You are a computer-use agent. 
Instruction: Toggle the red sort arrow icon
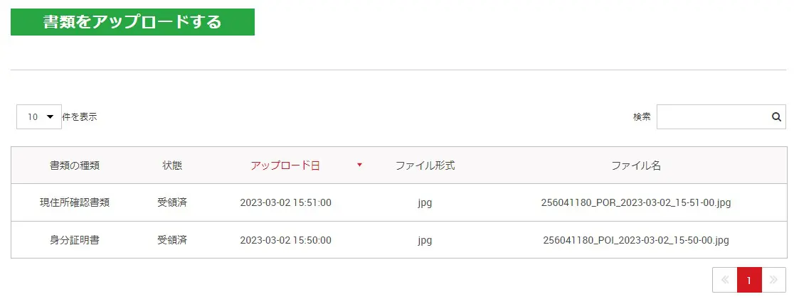(359, 165)
